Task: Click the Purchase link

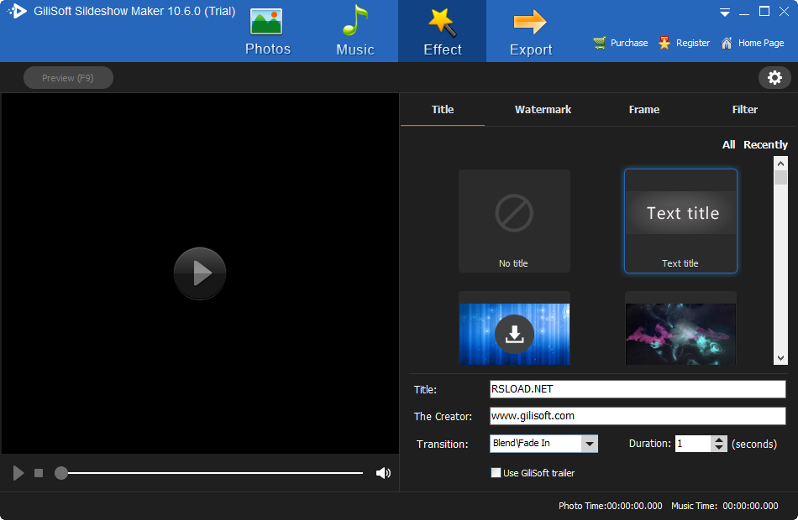Action: coord(621,43)
